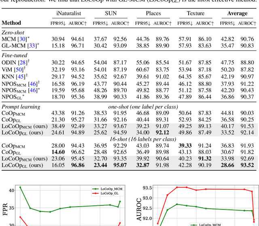The width and height of the screenshot is (259, 226).
Task: Open the KNN citation 45
Action: pyautogui.click(x=20, y=76)
